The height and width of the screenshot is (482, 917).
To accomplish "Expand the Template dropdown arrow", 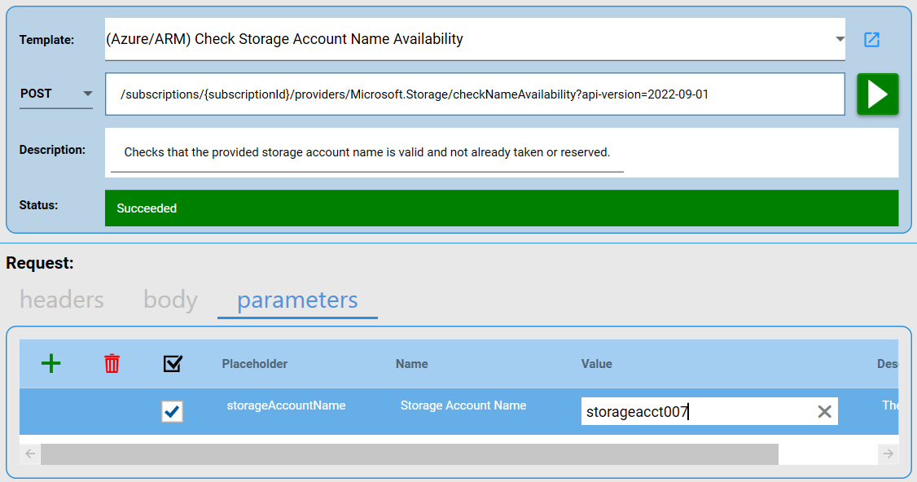I will point(840,39).
